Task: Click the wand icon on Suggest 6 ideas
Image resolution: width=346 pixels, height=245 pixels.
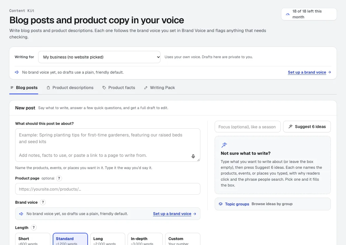Action: 291,127
